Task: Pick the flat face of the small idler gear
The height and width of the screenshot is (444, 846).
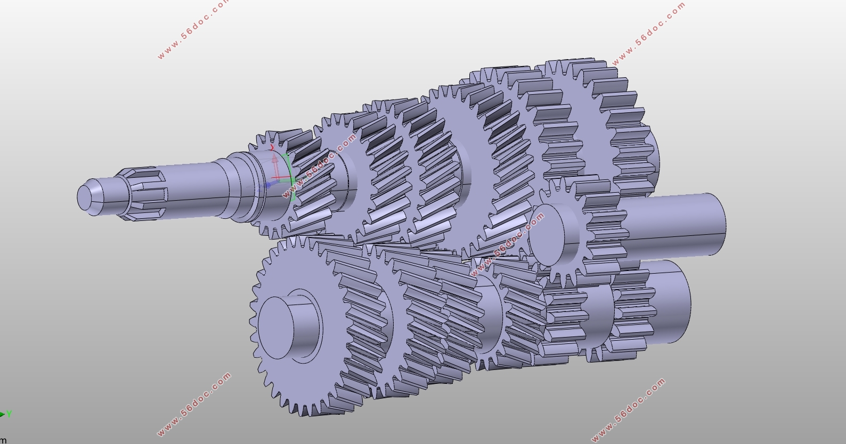Action: [548, 234]
